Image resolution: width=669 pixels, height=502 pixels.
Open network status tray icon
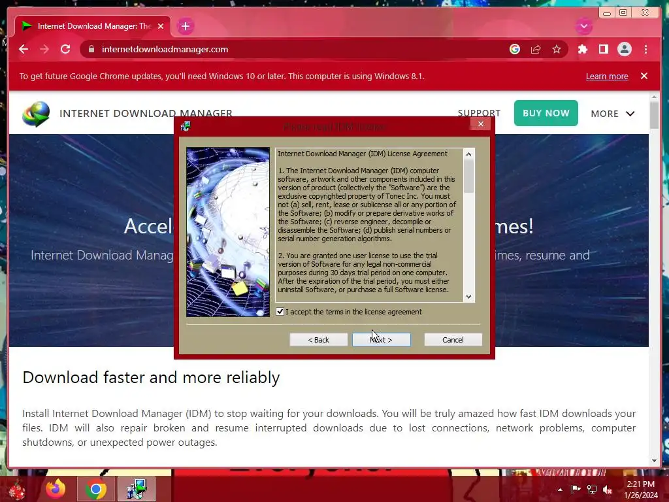pyautogui.click(x=592, y=489)
